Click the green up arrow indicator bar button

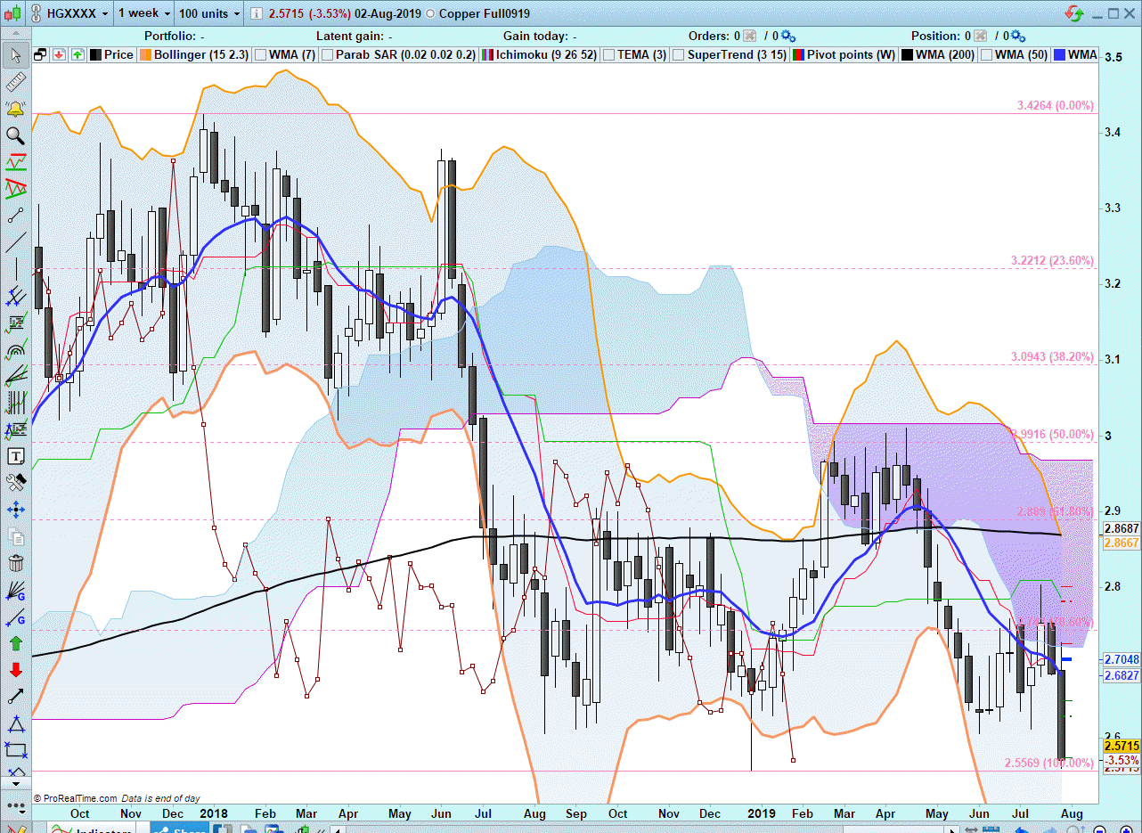(77, 54)
